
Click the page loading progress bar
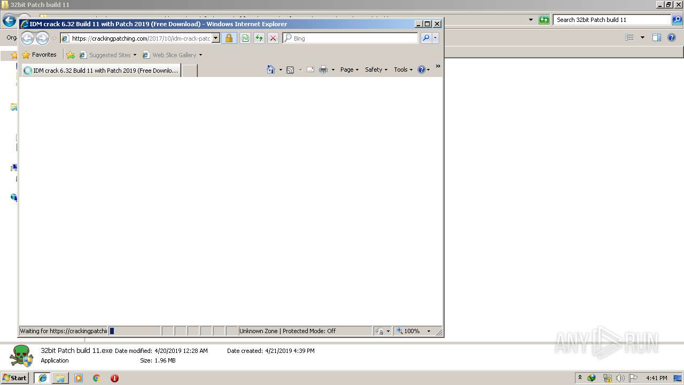134,331
